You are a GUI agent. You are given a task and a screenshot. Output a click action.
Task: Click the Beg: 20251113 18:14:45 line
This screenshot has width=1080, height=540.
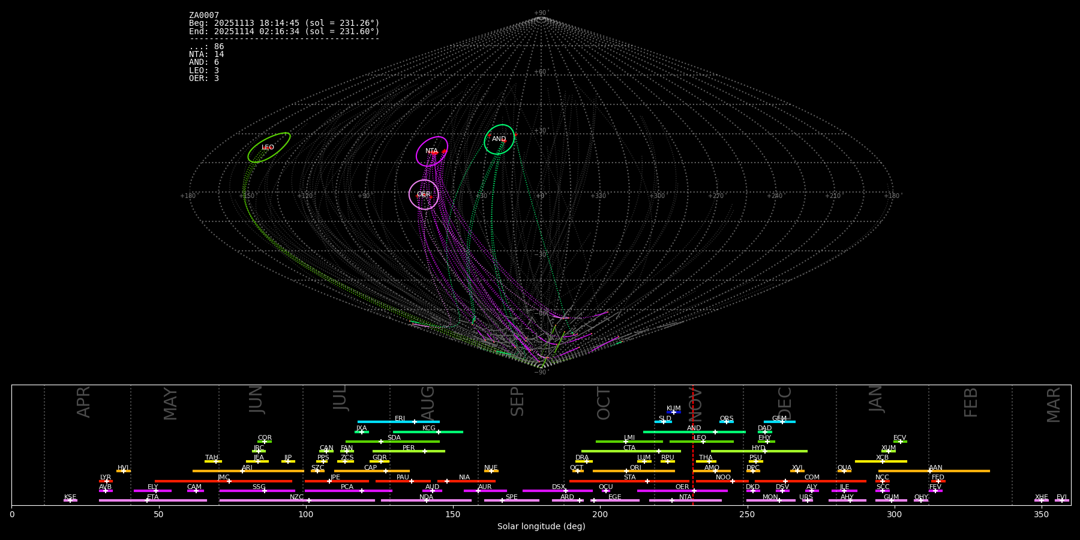click(x=284, y=23)
